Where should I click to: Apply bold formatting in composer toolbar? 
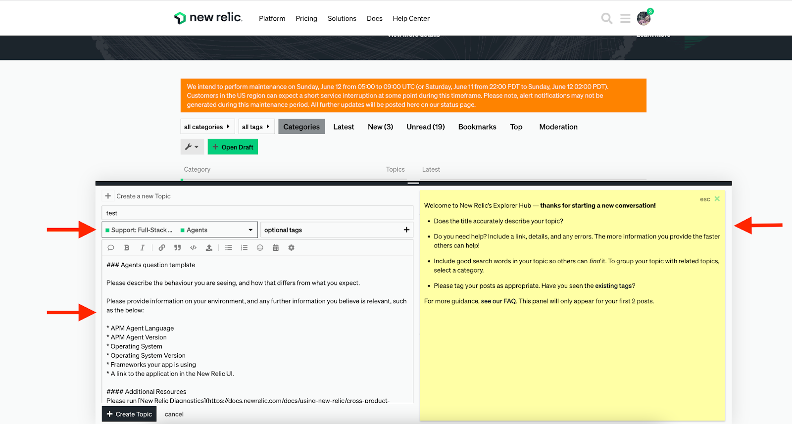pos(127,248)
